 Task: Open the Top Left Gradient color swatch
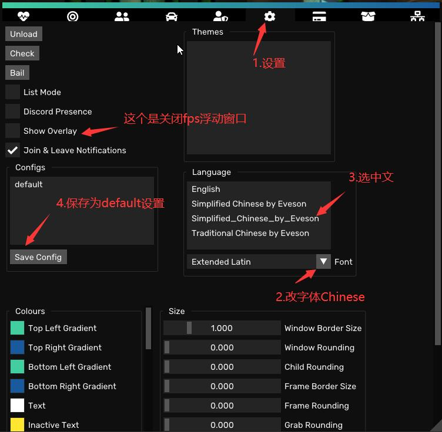[x=17, y=328]
